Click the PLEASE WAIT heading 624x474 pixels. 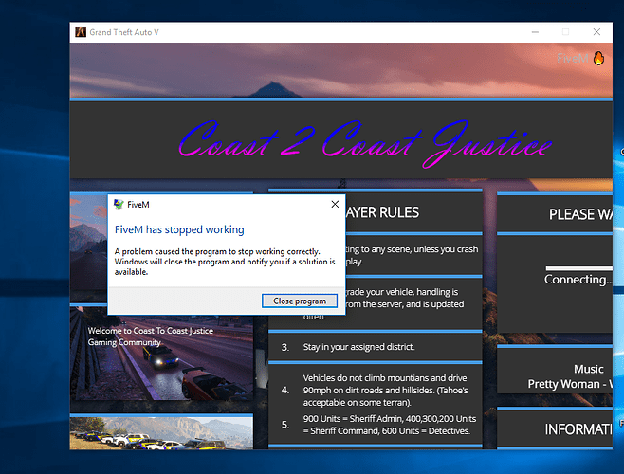tap(580, 214)
